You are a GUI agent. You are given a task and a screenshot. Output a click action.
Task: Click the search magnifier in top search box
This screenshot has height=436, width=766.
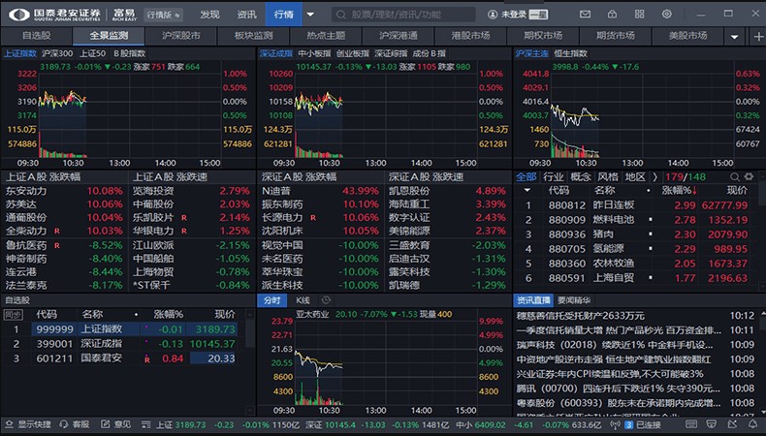coord(341,15)
